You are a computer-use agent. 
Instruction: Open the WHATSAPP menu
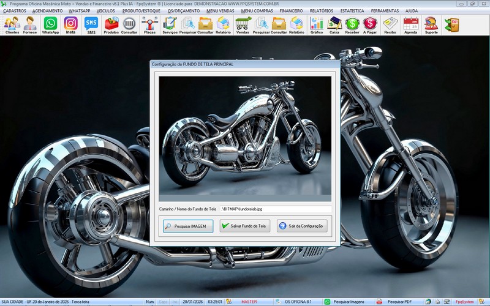(x=80, y=10)
